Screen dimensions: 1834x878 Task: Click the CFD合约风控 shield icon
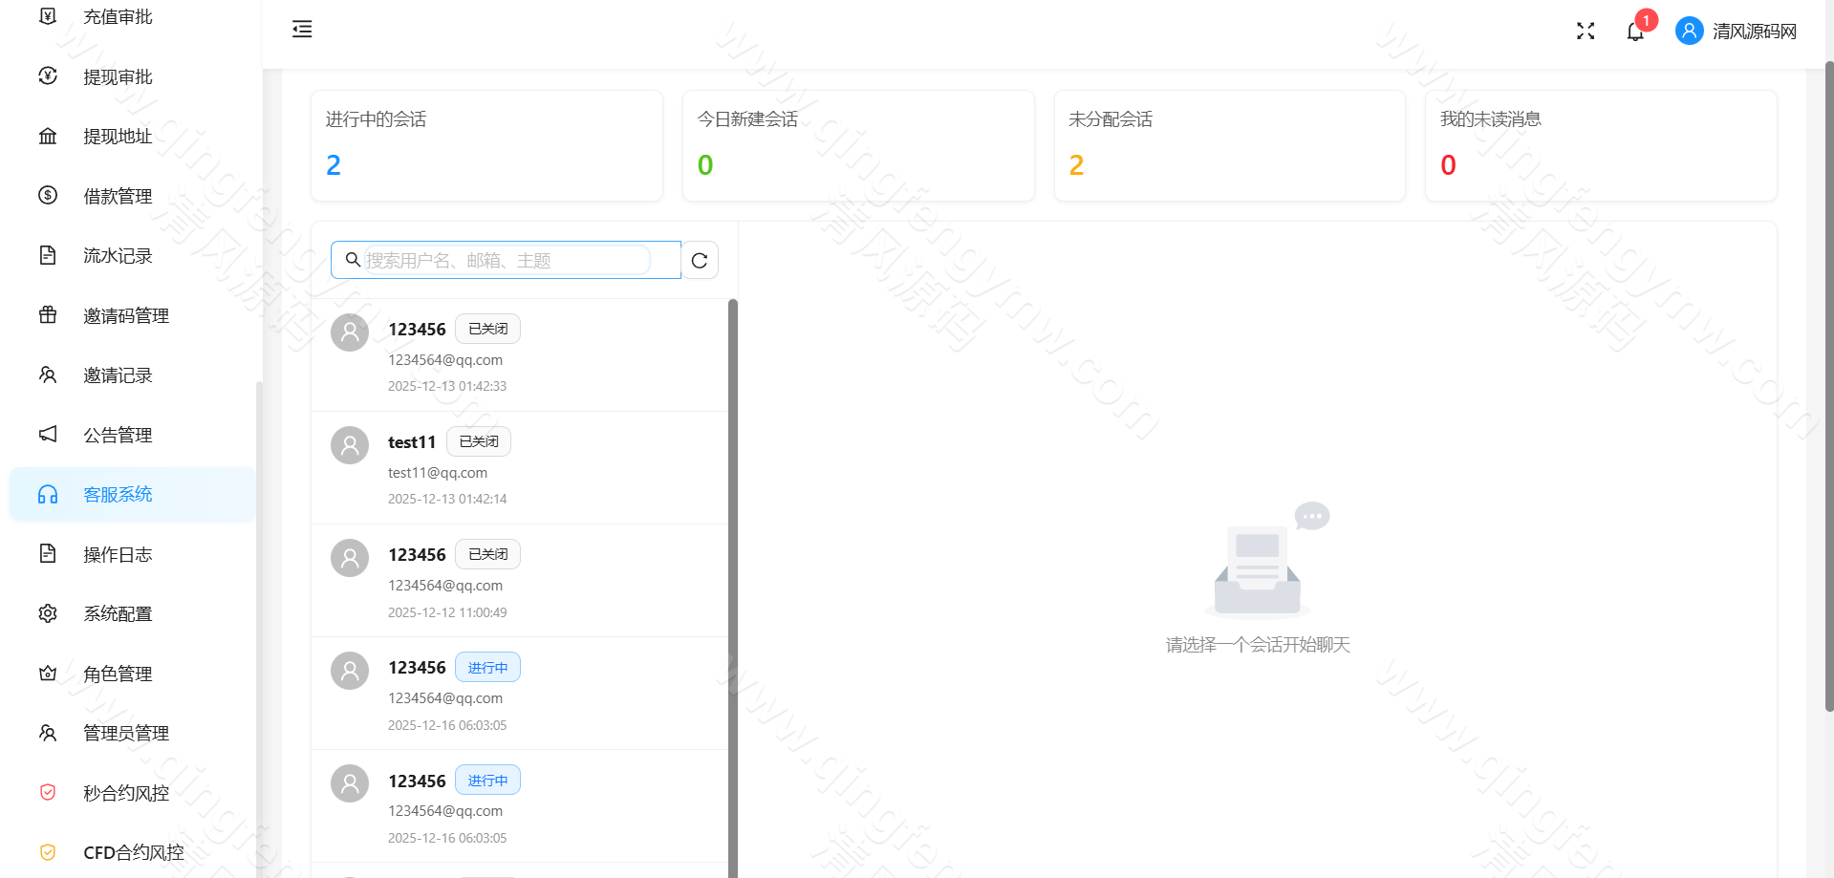click(48, 851)
